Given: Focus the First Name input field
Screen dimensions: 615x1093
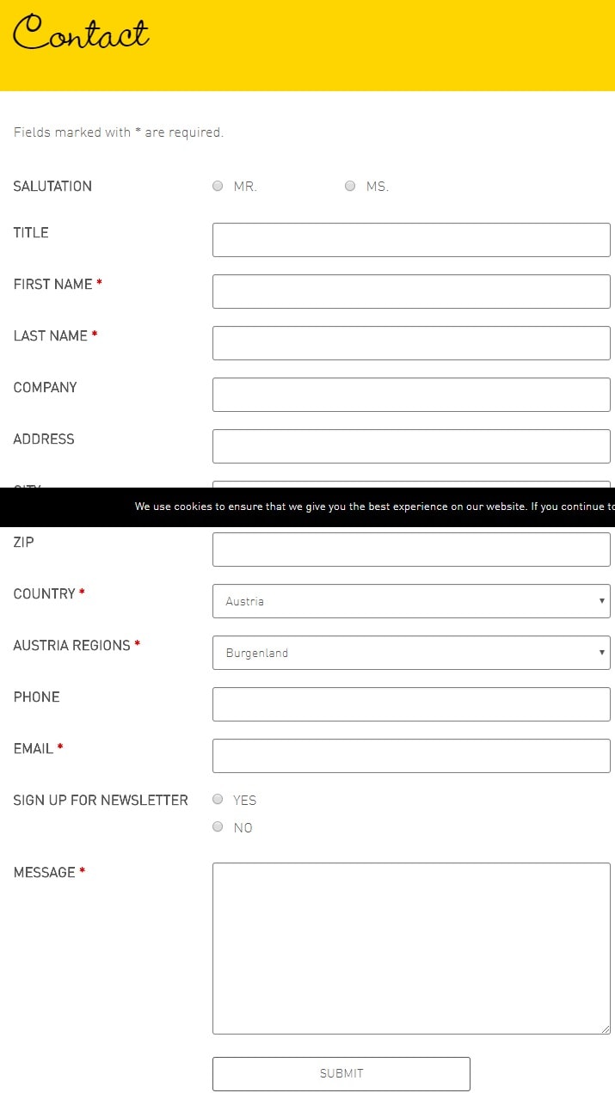Looking at the screenshot, I should click(x=411, y=292).
